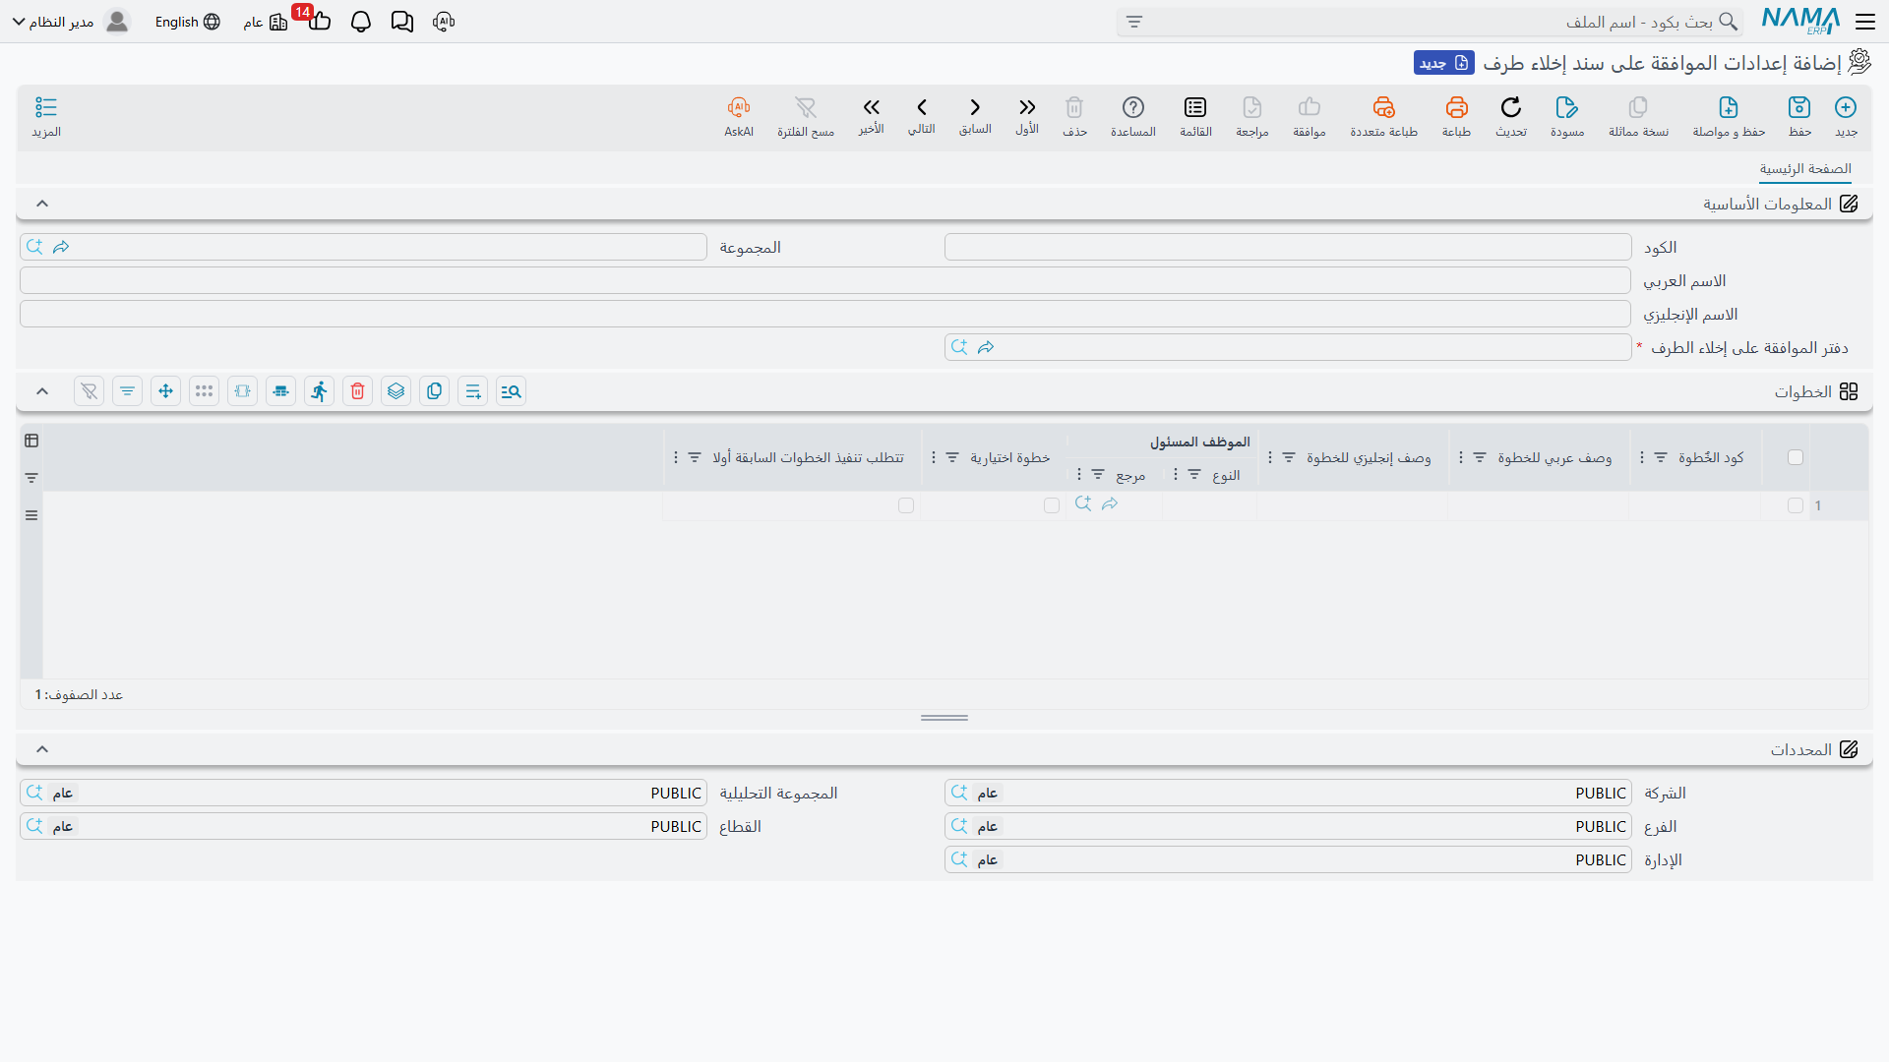
Task: Click the Save (حفظ) toolbar icon
Action: (x=1799, y=107)
